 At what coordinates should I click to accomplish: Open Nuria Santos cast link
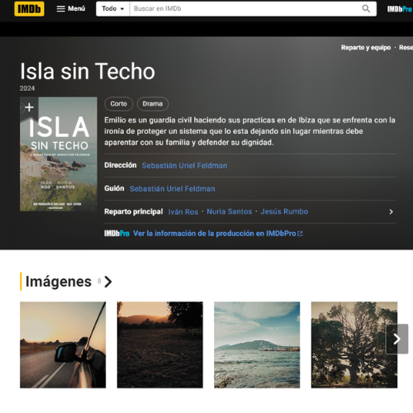(x=230, y=211)
